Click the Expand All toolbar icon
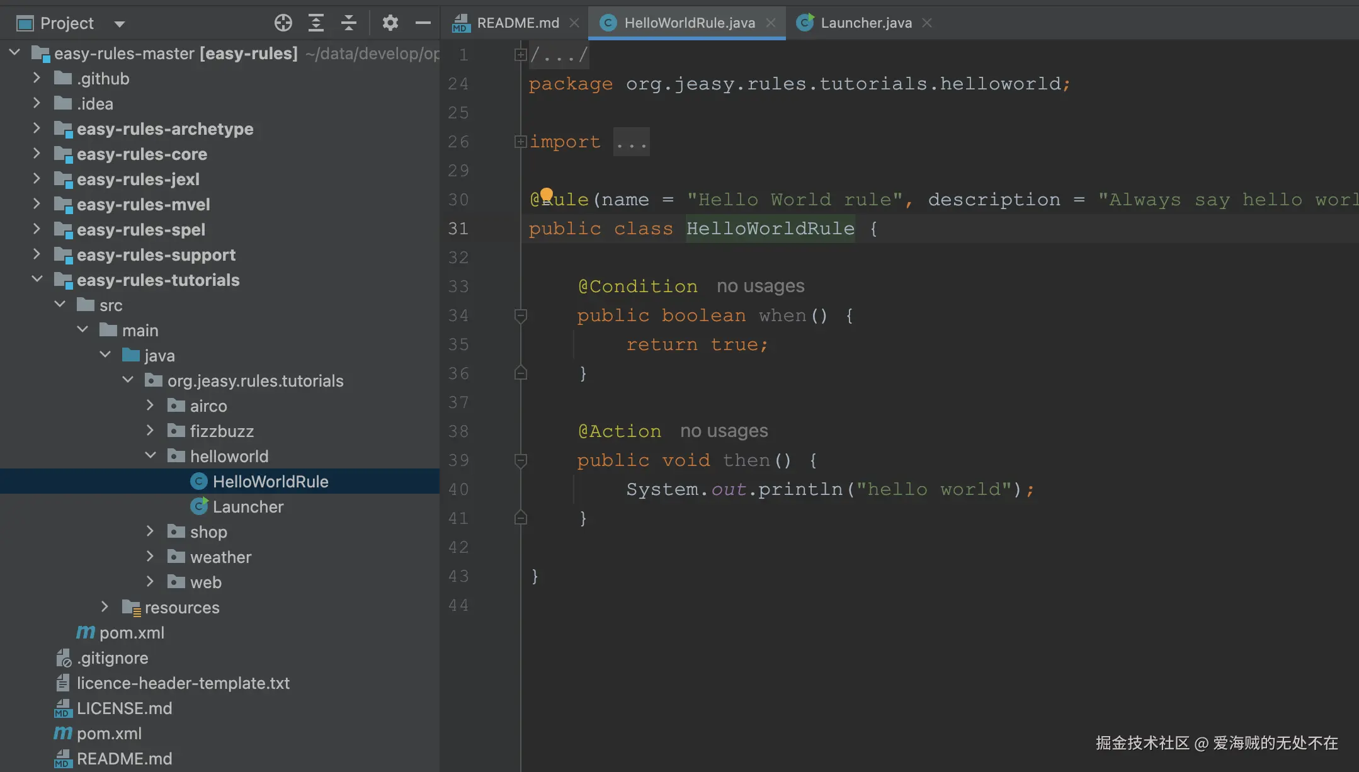Viewport: 1359px width, 772px height. point(316,23)
